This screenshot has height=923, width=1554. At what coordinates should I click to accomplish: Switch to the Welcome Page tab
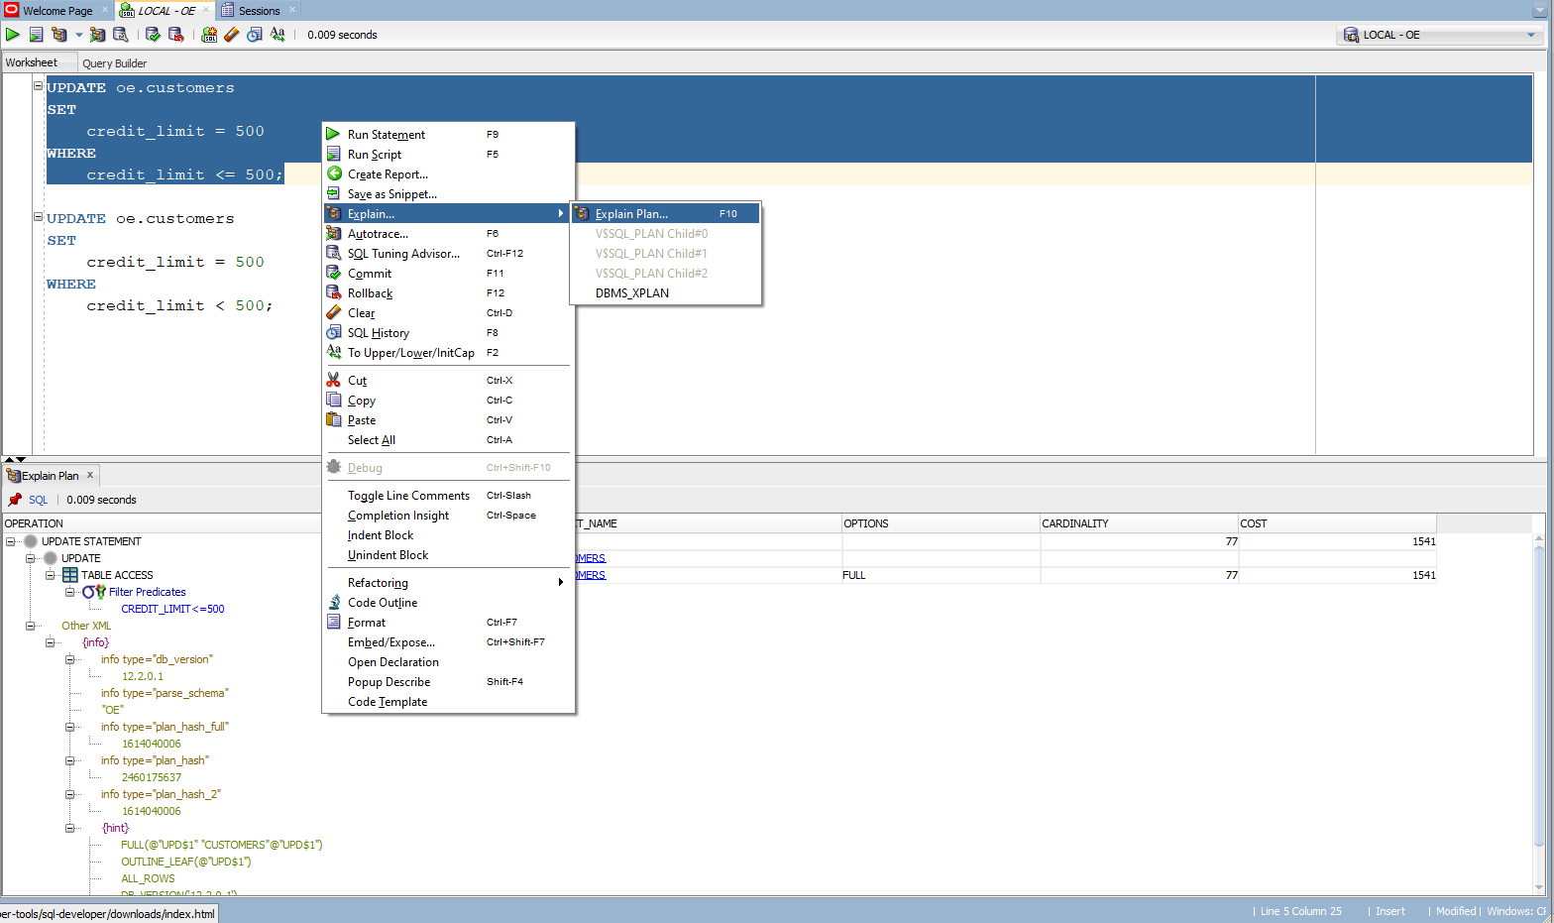click(57, 11)
